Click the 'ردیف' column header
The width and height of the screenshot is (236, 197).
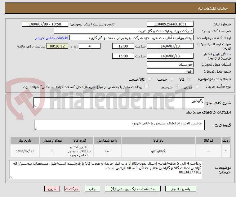click(226, 141)
